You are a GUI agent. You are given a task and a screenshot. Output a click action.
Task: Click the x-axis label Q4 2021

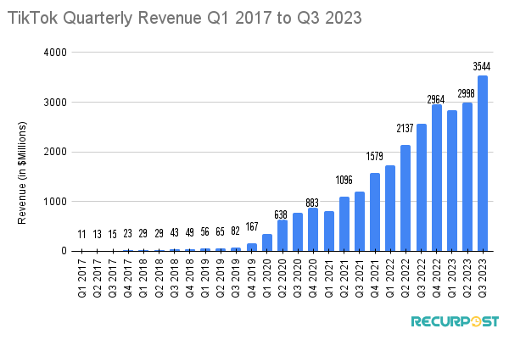(375, 278)
